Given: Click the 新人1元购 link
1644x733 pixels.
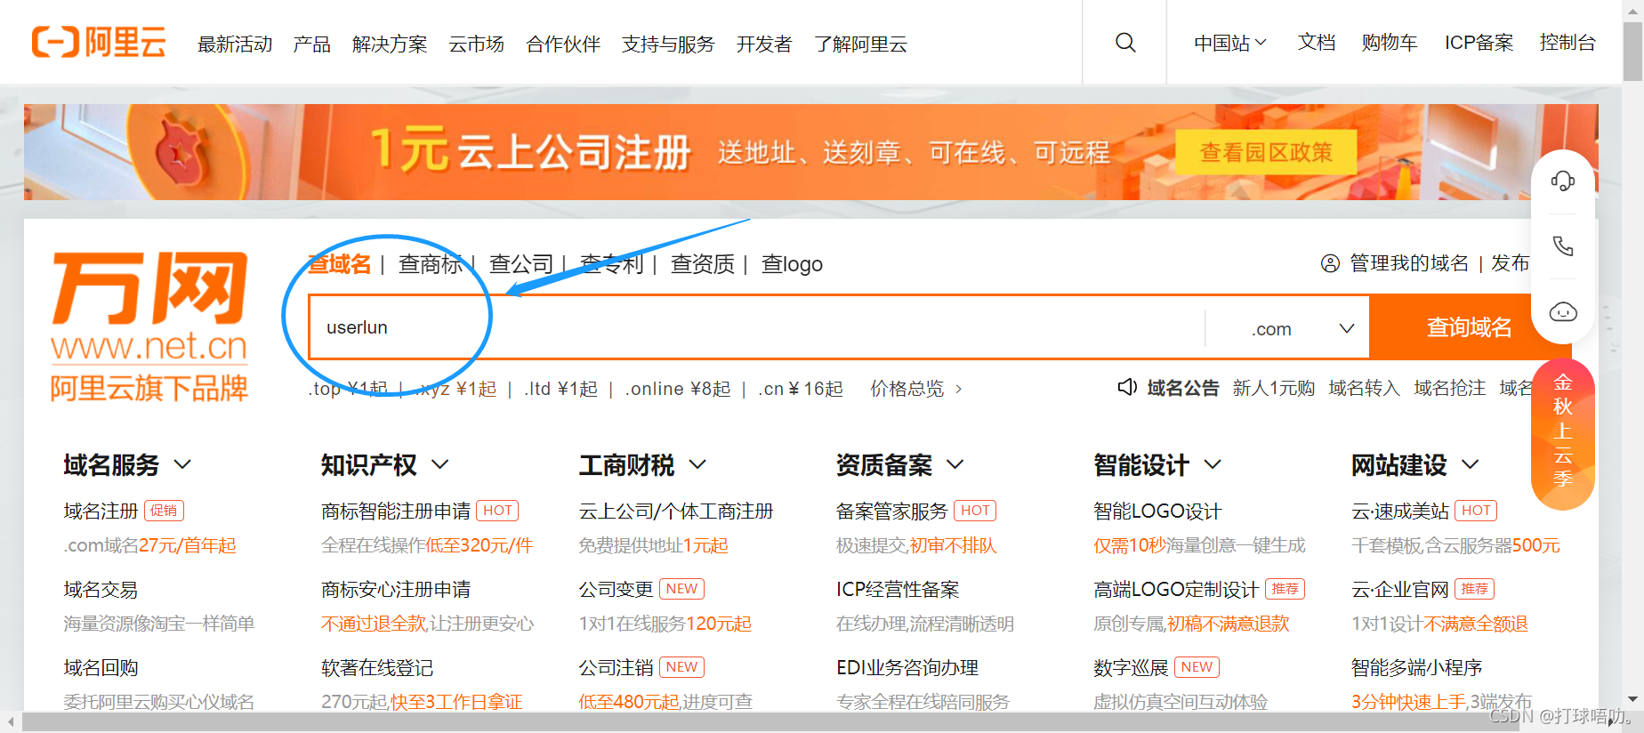Looking at the screenshot, I should 1274,388.
